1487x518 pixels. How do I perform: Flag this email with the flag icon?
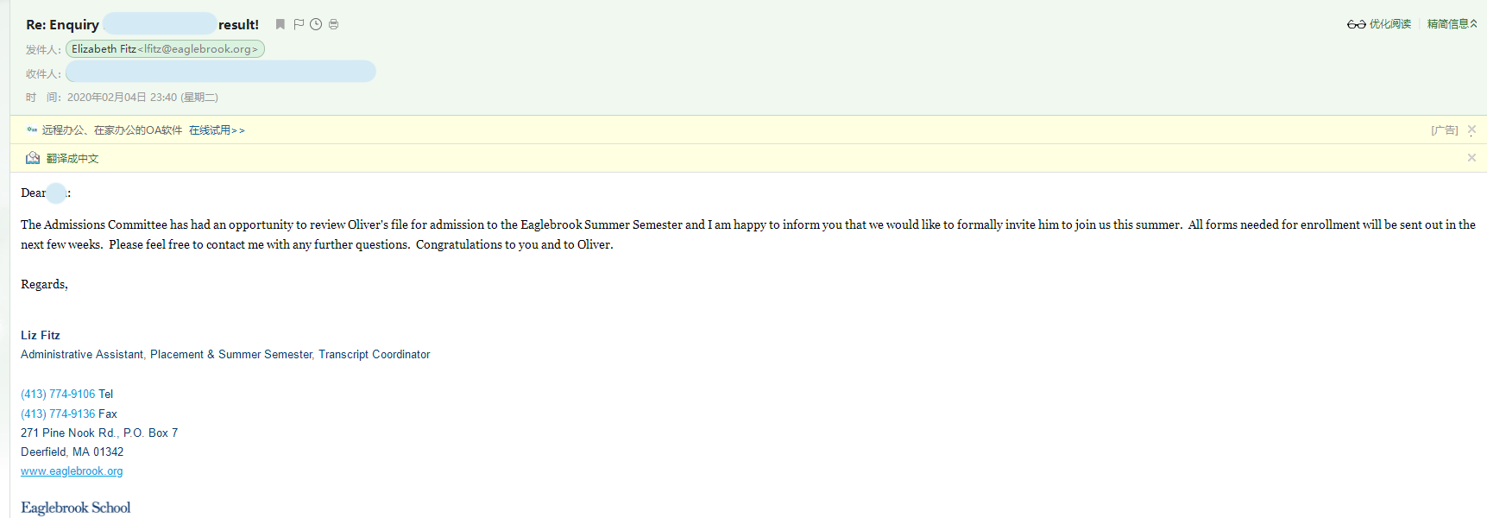click(299, 24)
